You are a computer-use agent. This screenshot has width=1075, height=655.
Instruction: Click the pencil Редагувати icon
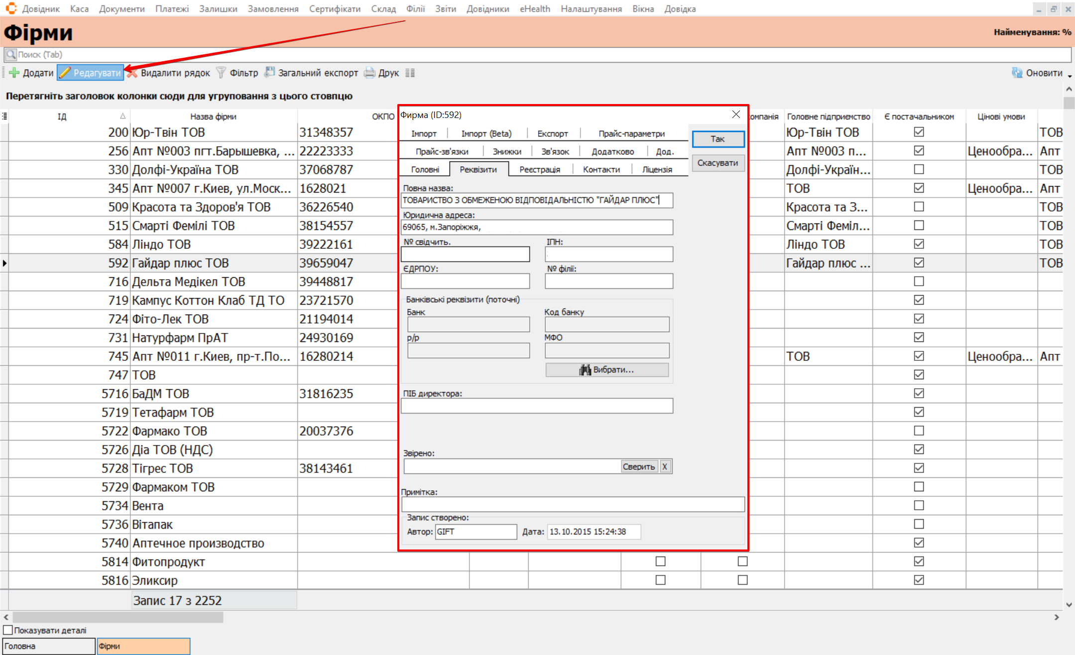[65, 73]
